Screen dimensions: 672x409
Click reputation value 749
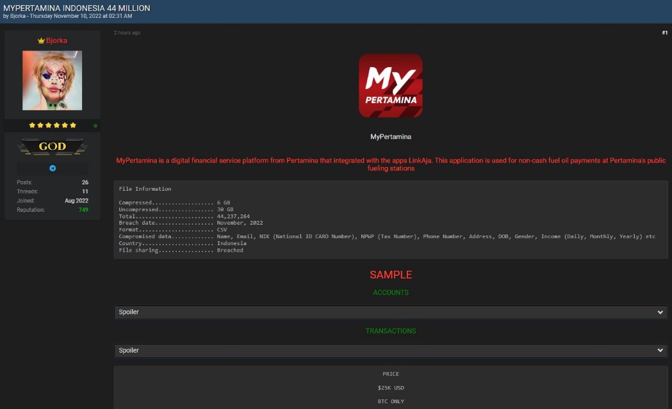tap(83, 210)
